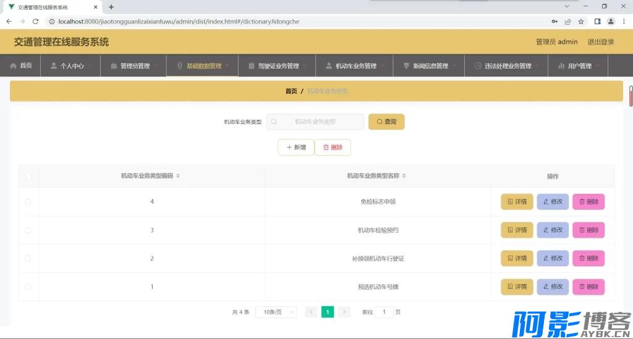This screenshot has width=633, height=339.
Task: Click the icon beside 驾驶证业务管理
Action: [x=252, y=65]
